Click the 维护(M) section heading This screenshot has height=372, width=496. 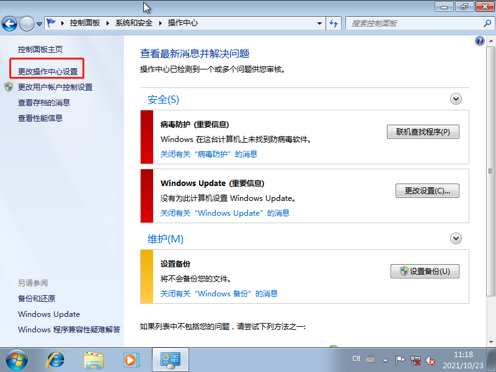point(166,239)
